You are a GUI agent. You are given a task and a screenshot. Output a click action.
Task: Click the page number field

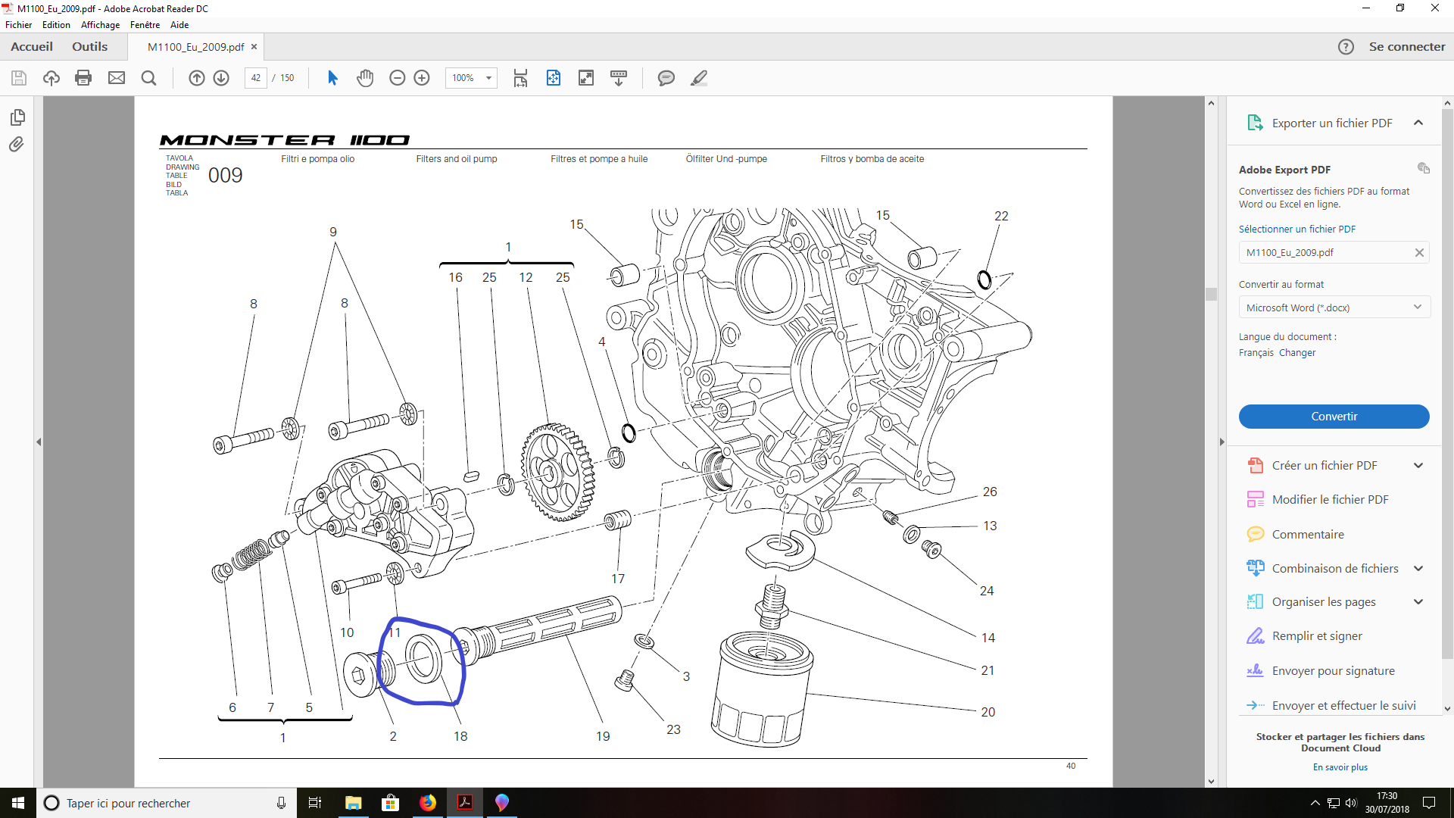pos(256,78)
